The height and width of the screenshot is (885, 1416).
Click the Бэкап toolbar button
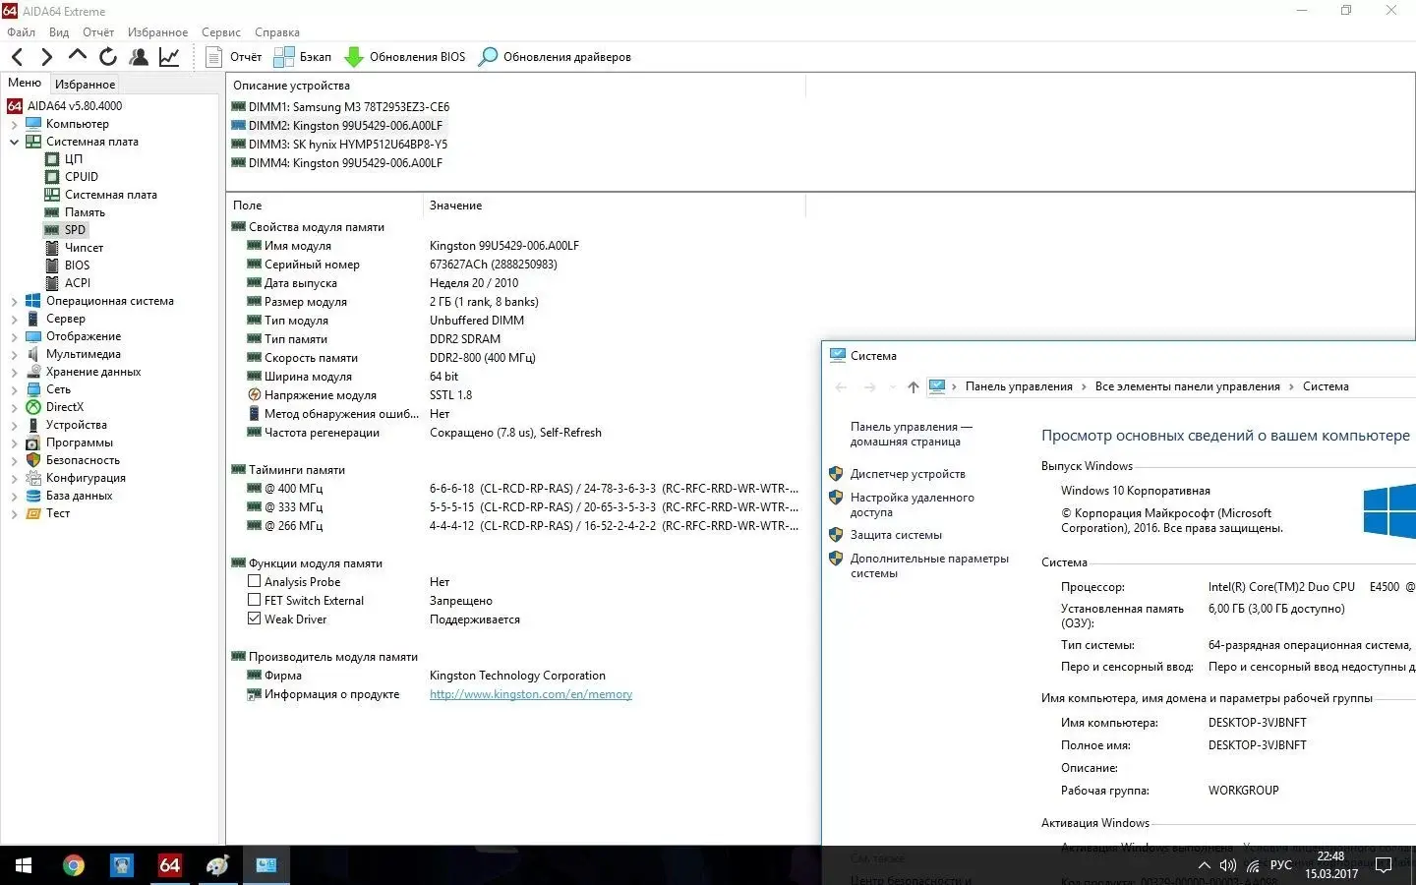click(x=303, y=57)
